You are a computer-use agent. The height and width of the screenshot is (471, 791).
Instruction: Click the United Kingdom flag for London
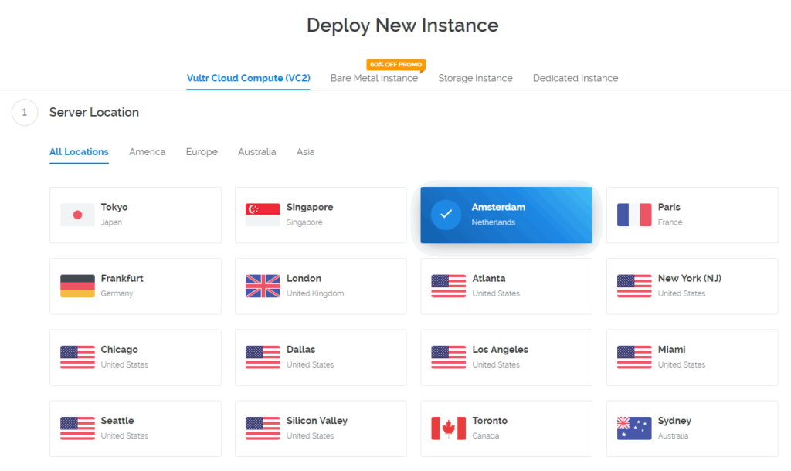point(263,286)
